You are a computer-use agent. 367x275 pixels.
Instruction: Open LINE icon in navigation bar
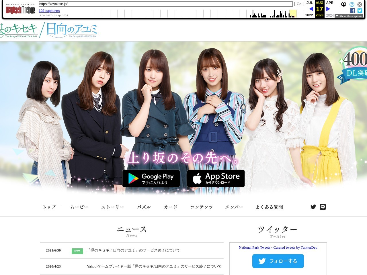pos(323,207)
